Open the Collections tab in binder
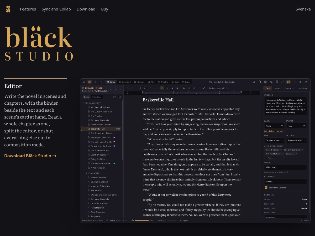This screenshot has height=236, width=315. [97, 97]
